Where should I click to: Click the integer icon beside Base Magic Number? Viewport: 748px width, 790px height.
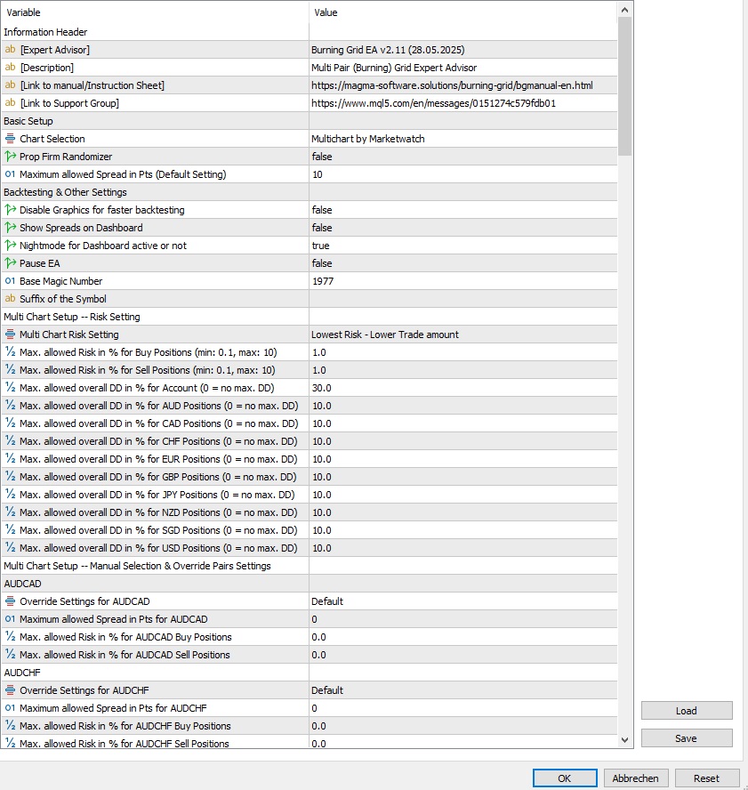(10, 281)
